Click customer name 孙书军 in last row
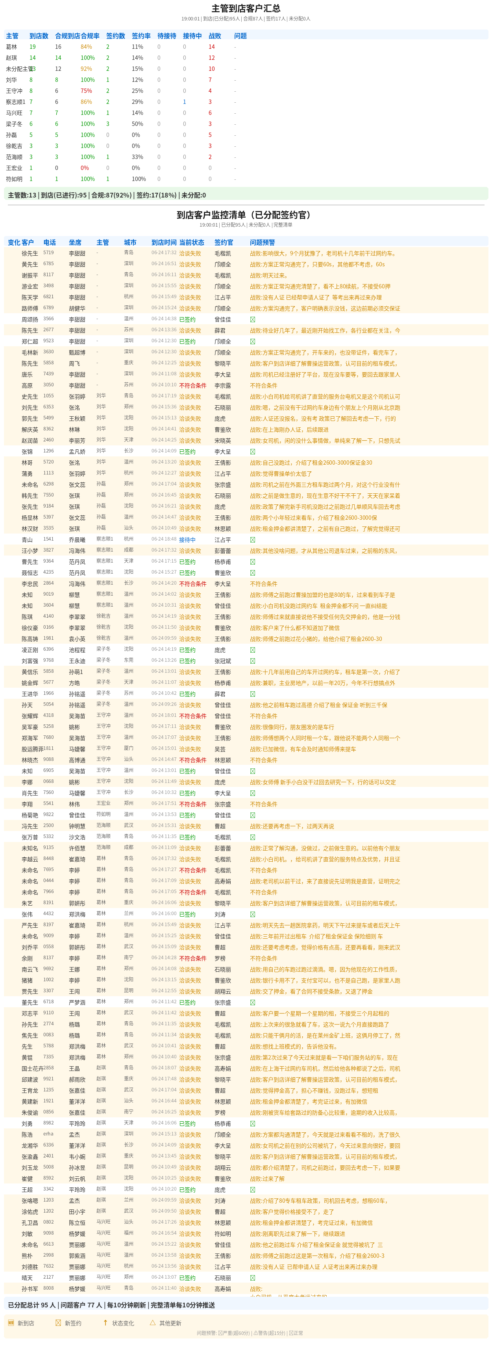The width and height of the screenshot is (492, 1355). click(x=30, y=1289)
